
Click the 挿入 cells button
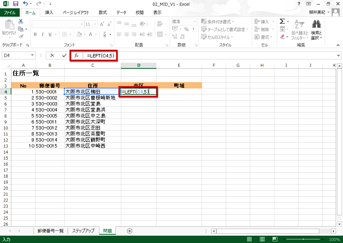[264, 21]
